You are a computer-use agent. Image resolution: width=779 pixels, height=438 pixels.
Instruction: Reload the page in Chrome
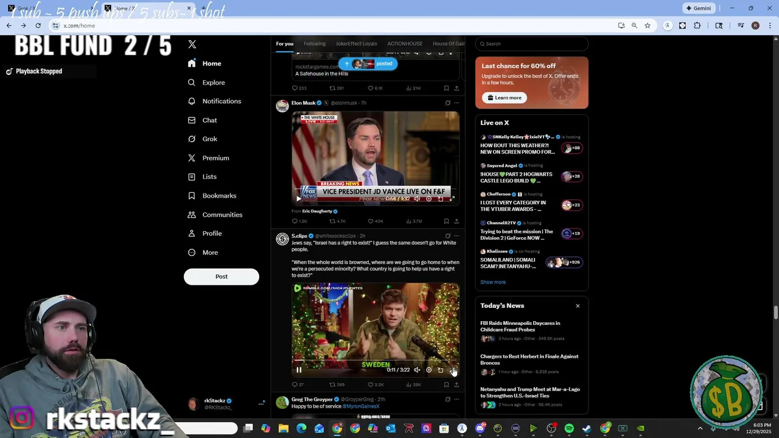tap(38, 26)
